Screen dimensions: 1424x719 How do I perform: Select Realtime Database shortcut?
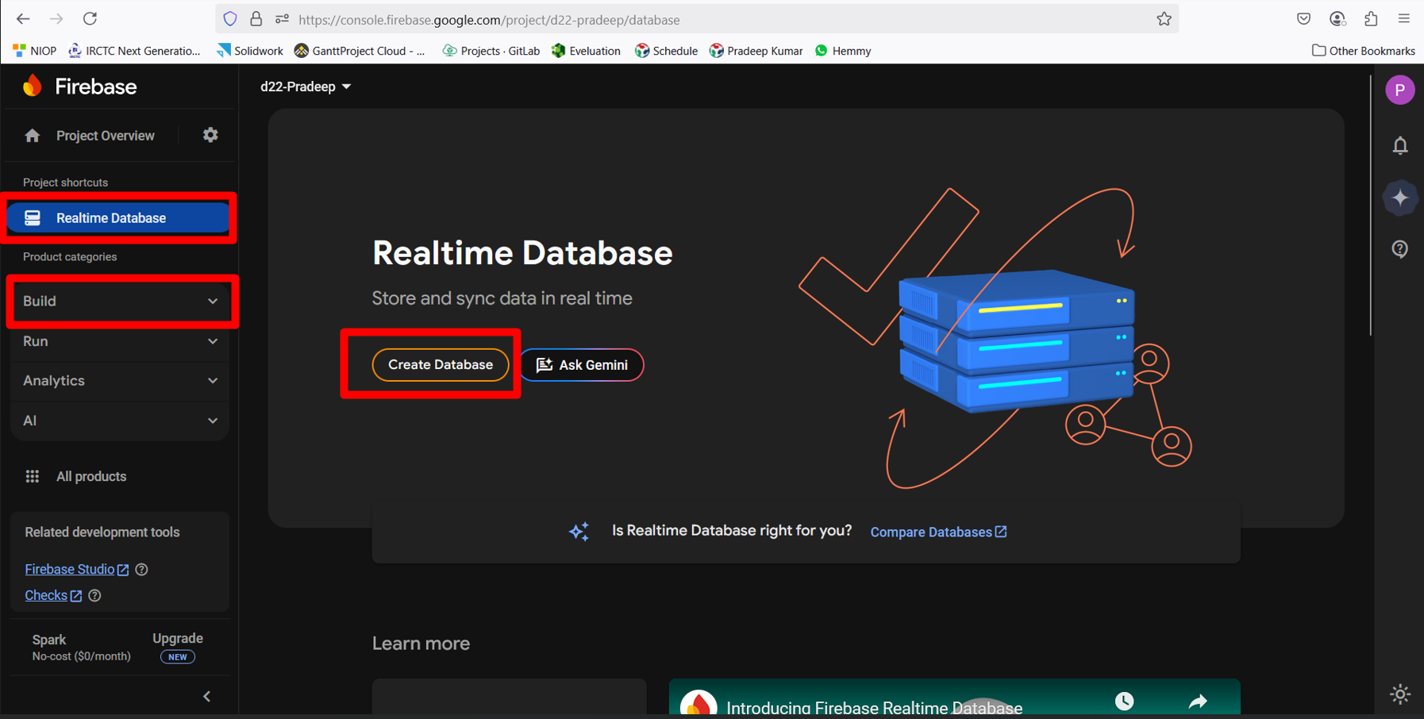point(118,217)
